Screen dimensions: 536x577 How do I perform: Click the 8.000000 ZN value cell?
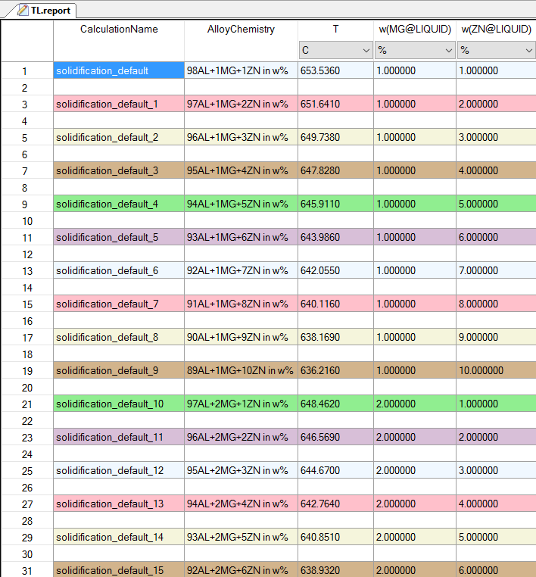(x=496, y=304)
